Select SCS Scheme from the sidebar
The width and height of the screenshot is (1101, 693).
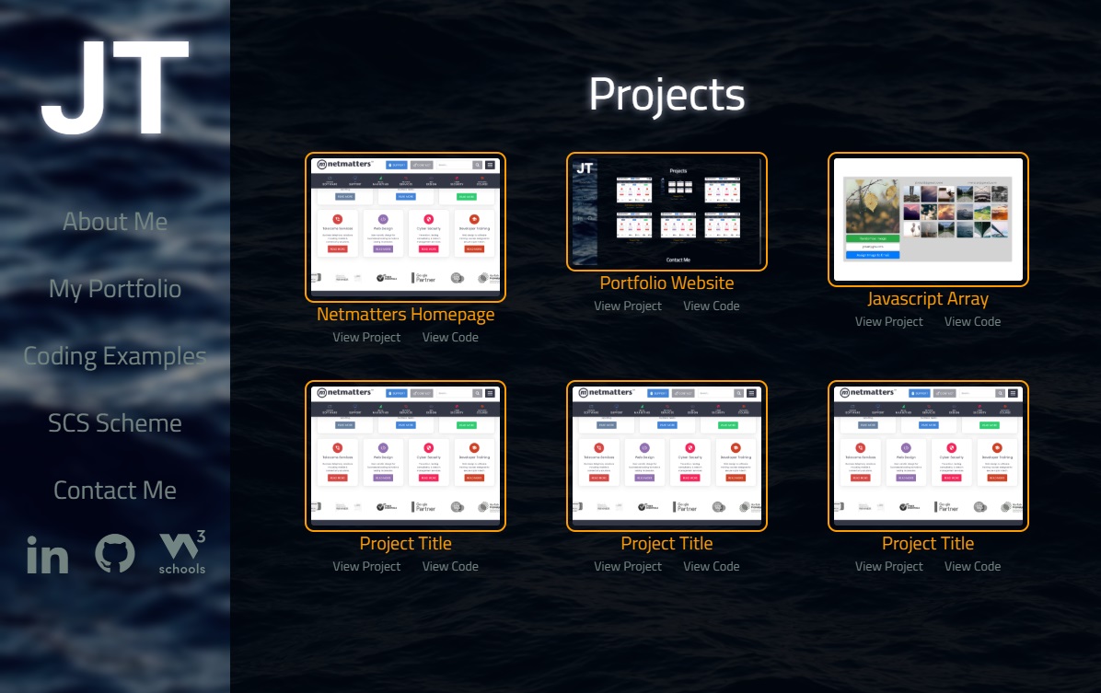pos(114,422)
